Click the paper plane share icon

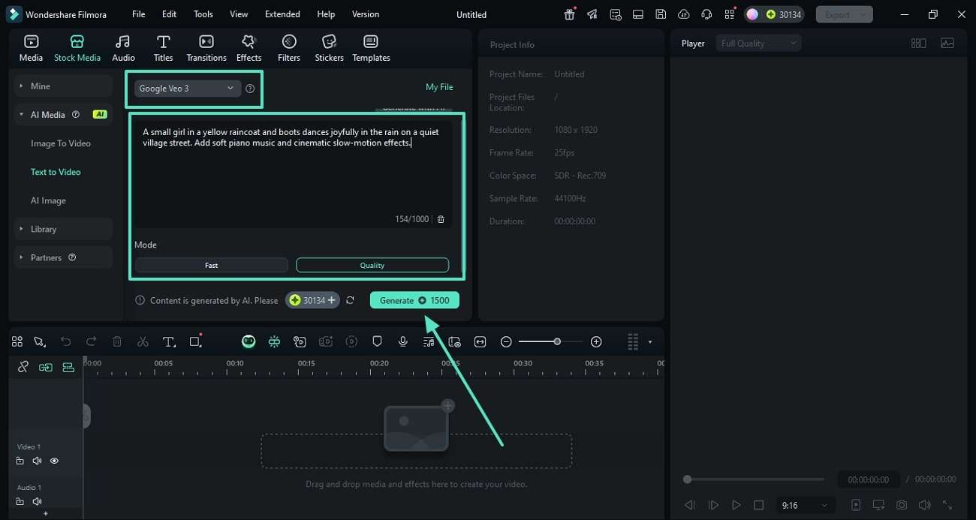tap(593, 14)
